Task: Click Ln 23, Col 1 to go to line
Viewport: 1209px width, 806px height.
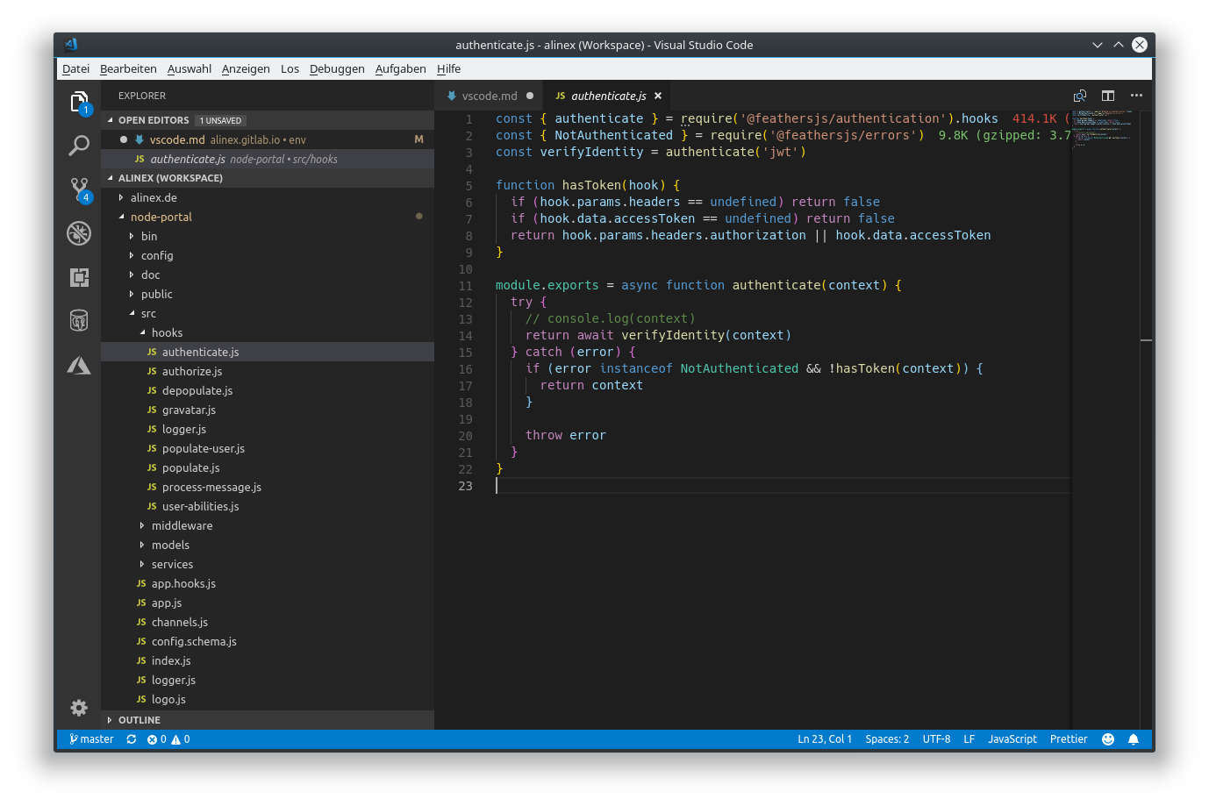Action: pos(825,739)
